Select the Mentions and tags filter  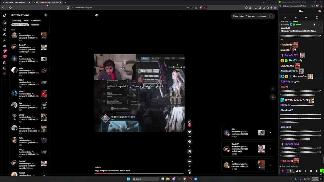(x=20, y=25)
